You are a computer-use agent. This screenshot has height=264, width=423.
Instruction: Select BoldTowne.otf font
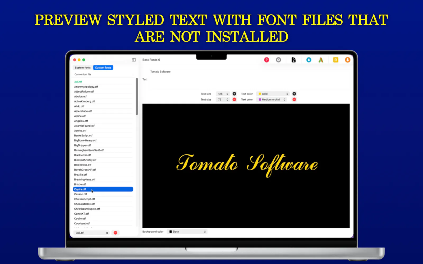[x=103, y=165]
